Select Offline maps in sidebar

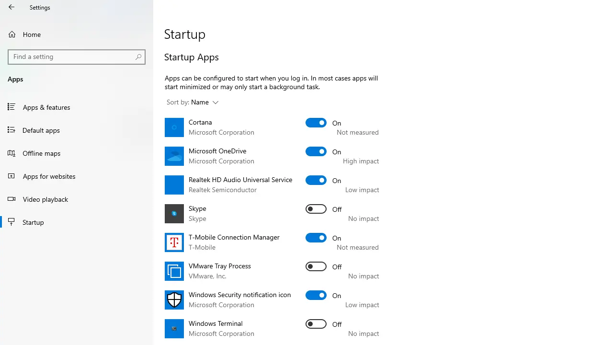77,153
